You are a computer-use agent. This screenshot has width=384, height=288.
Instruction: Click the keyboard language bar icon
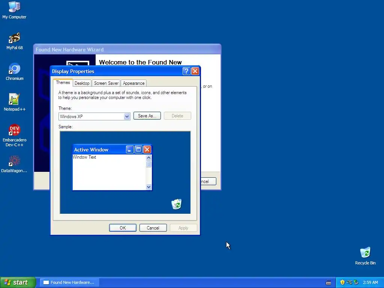pyautogui.click(x=328, y=283)
